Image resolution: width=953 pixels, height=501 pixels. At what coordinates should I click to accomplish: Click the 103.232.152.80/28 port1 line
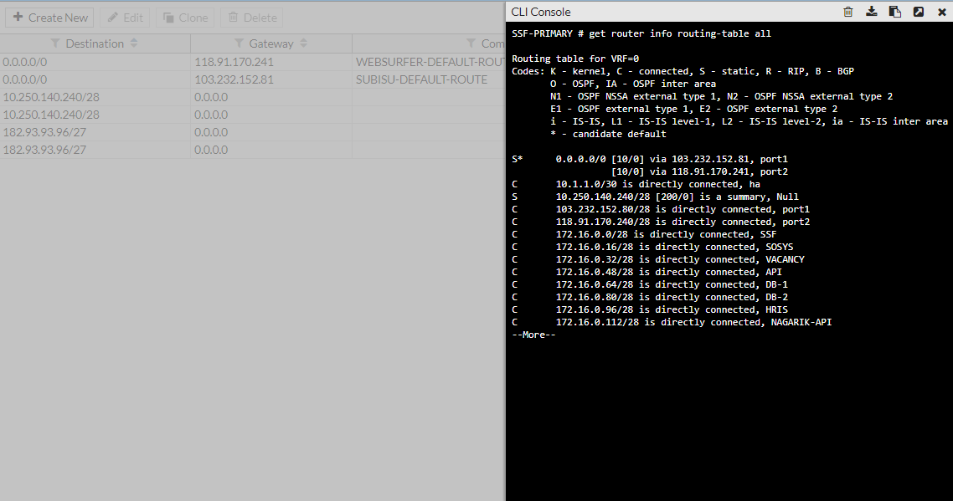661,209
